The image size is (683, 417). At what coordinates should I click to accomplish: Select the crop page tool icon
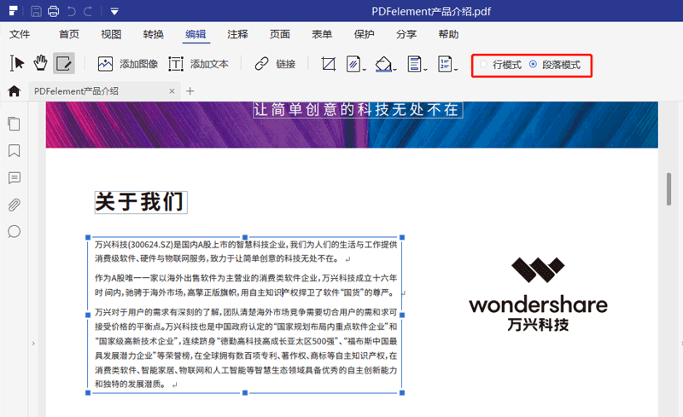pyautogui.click(x=329, y=64)
